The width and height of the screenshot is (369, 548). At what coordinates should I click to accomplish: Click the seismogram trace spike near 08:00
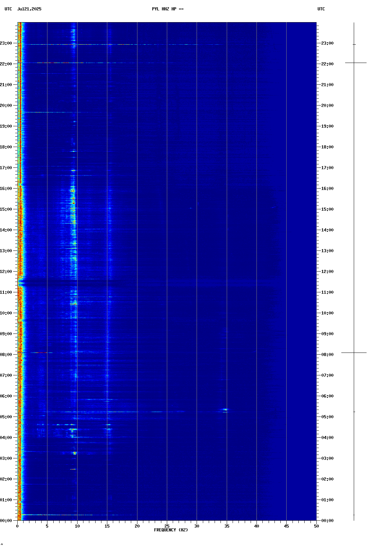(x=354, y=353)
